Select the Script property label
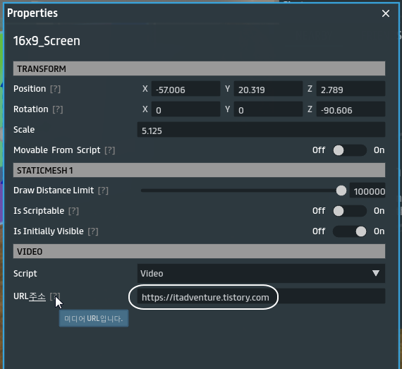The width and height of the screenshot is (402, 369). (25, 273)
